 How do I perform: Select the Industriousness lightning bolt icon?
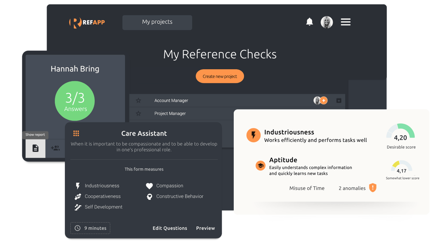[253, 136]
